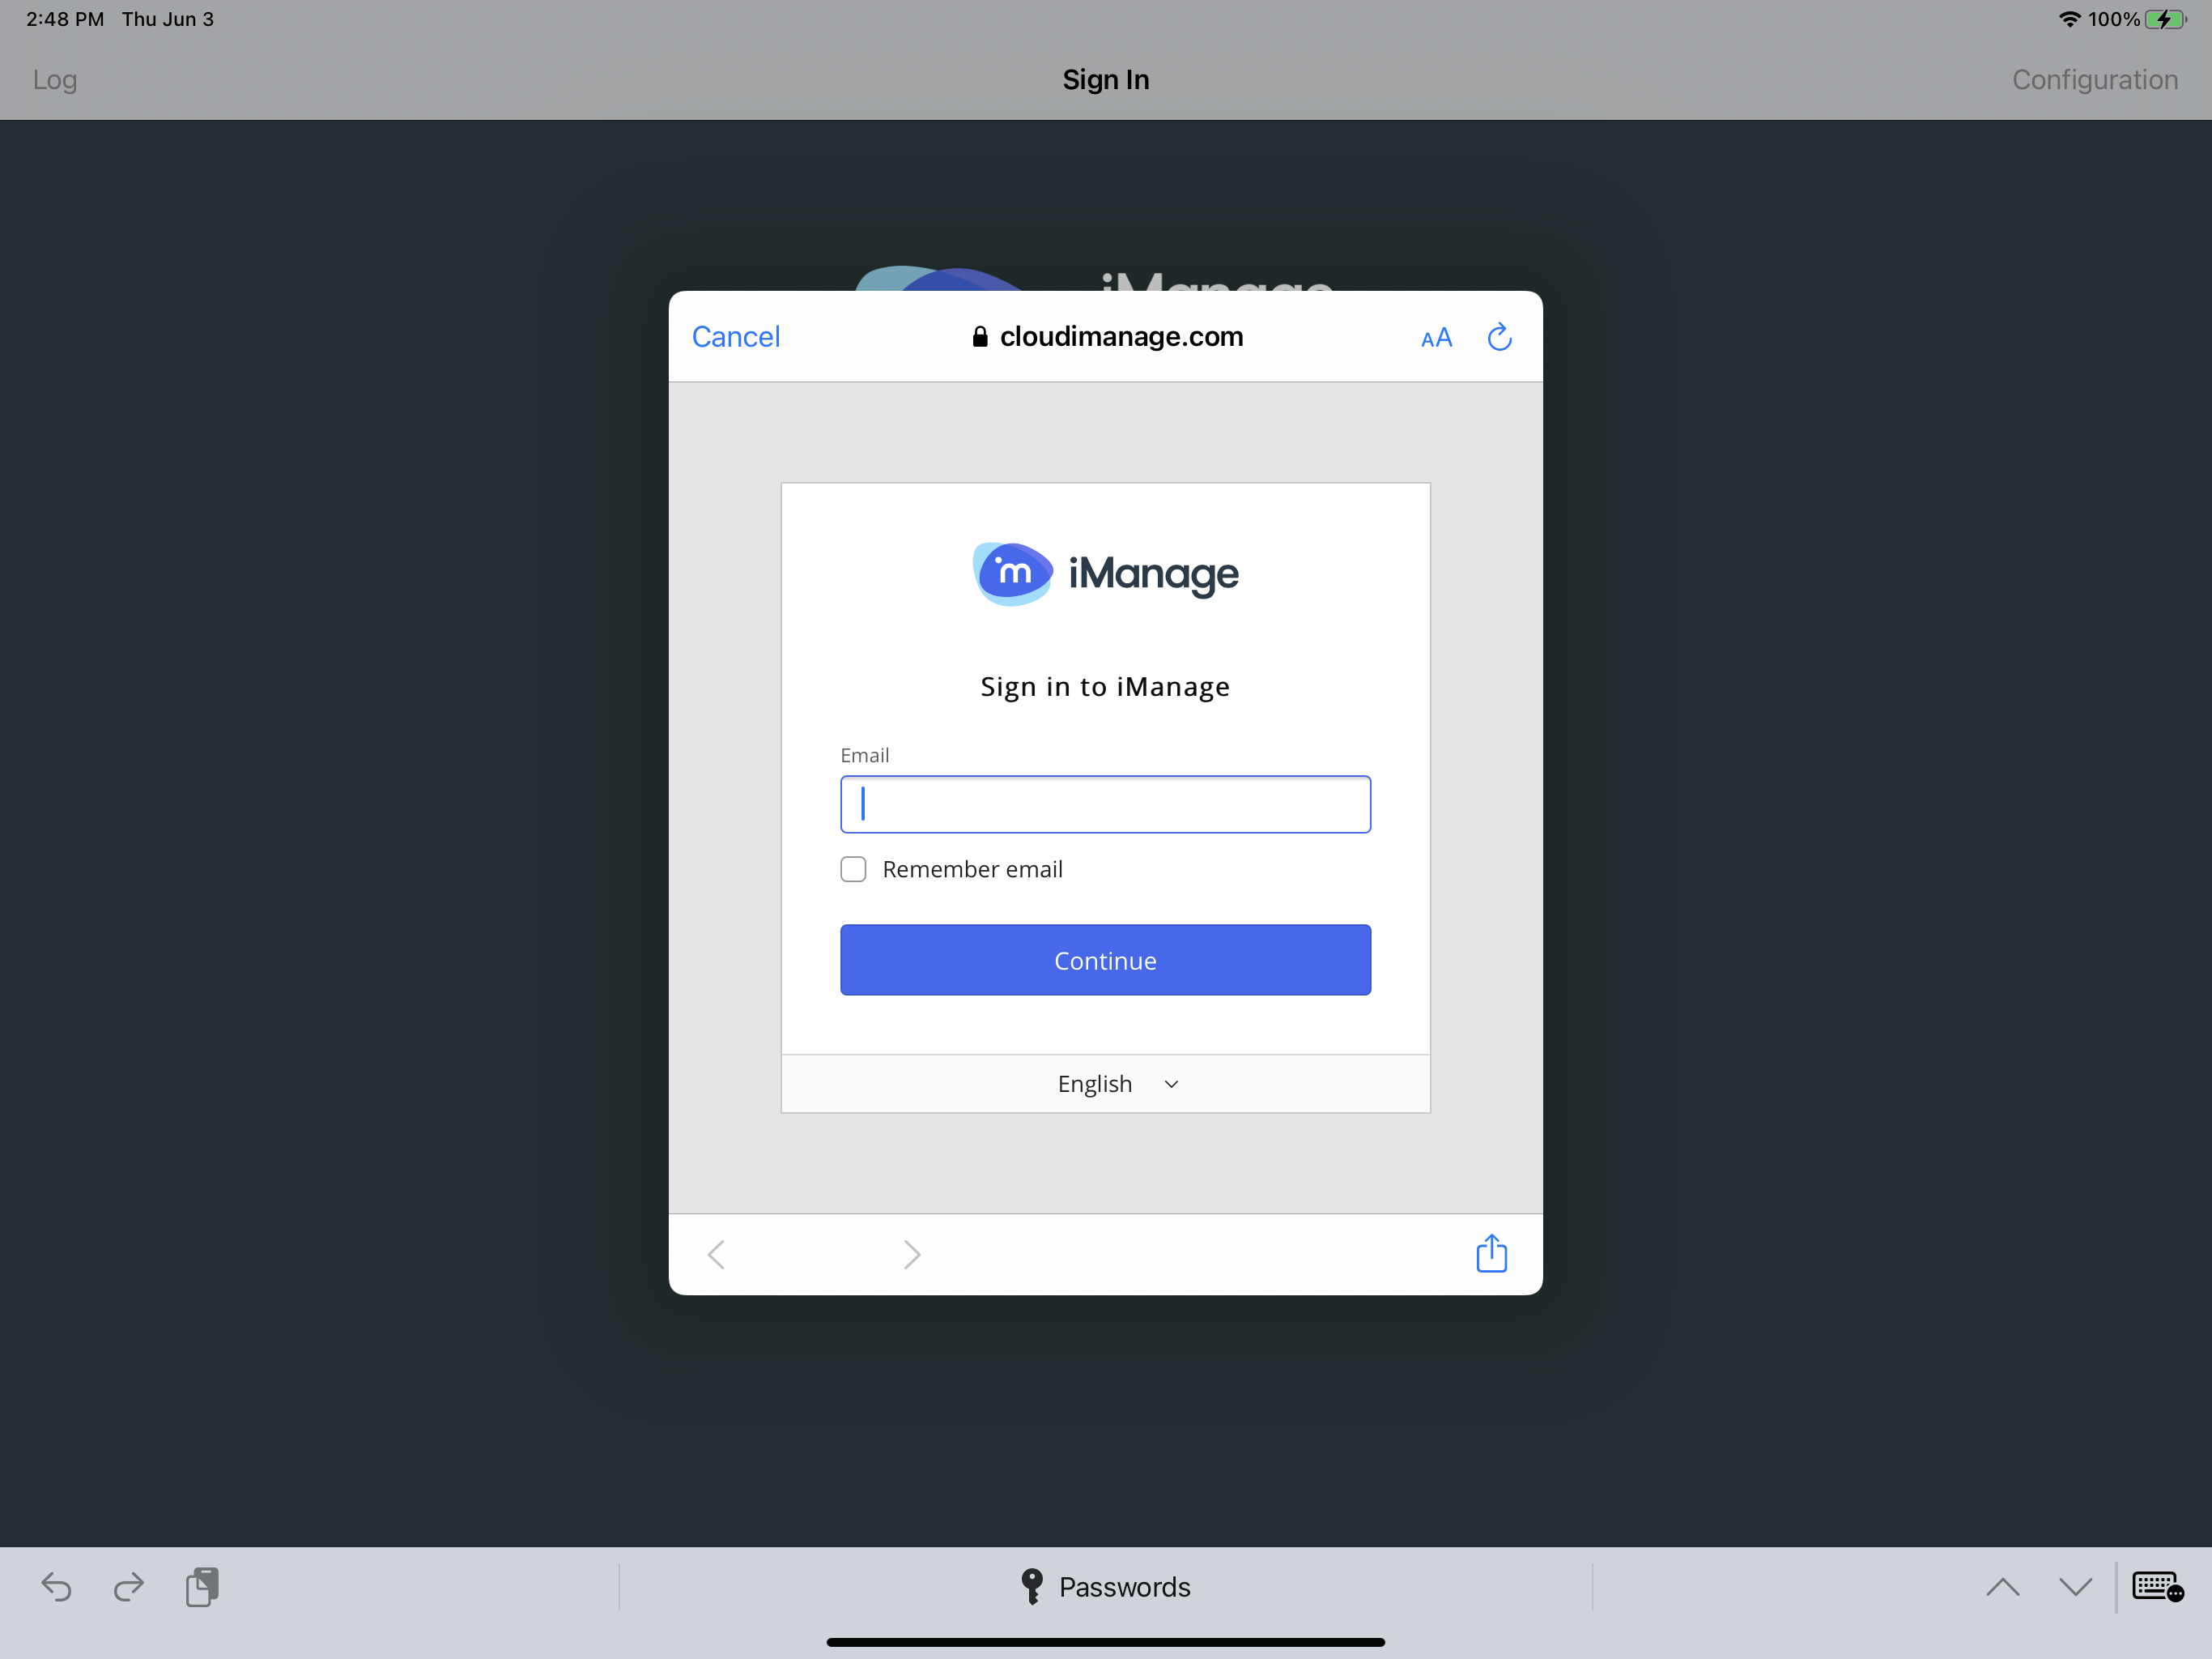2212x1659 pixels.
Task: Enable the Remember email checkbox
Action: coord(853,869)
